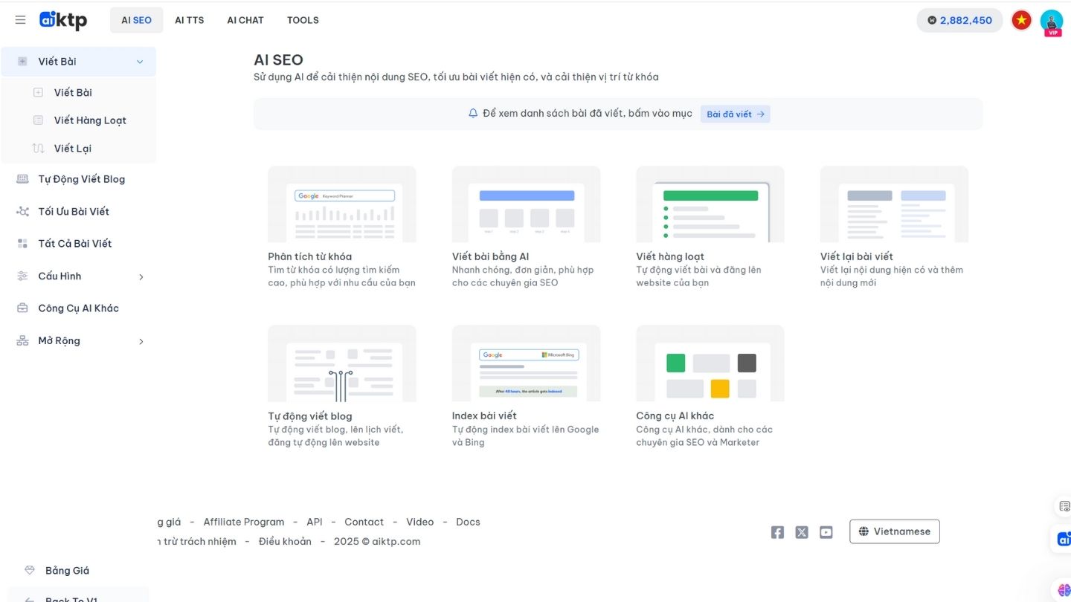
Task: Click the X (Twitter) icon
Action: (802, 532)
